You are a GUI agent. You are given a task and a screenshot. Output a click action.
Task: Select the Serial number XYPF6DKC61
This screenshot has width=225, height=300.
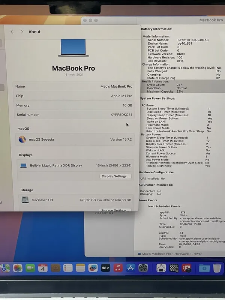click(121, 115)
